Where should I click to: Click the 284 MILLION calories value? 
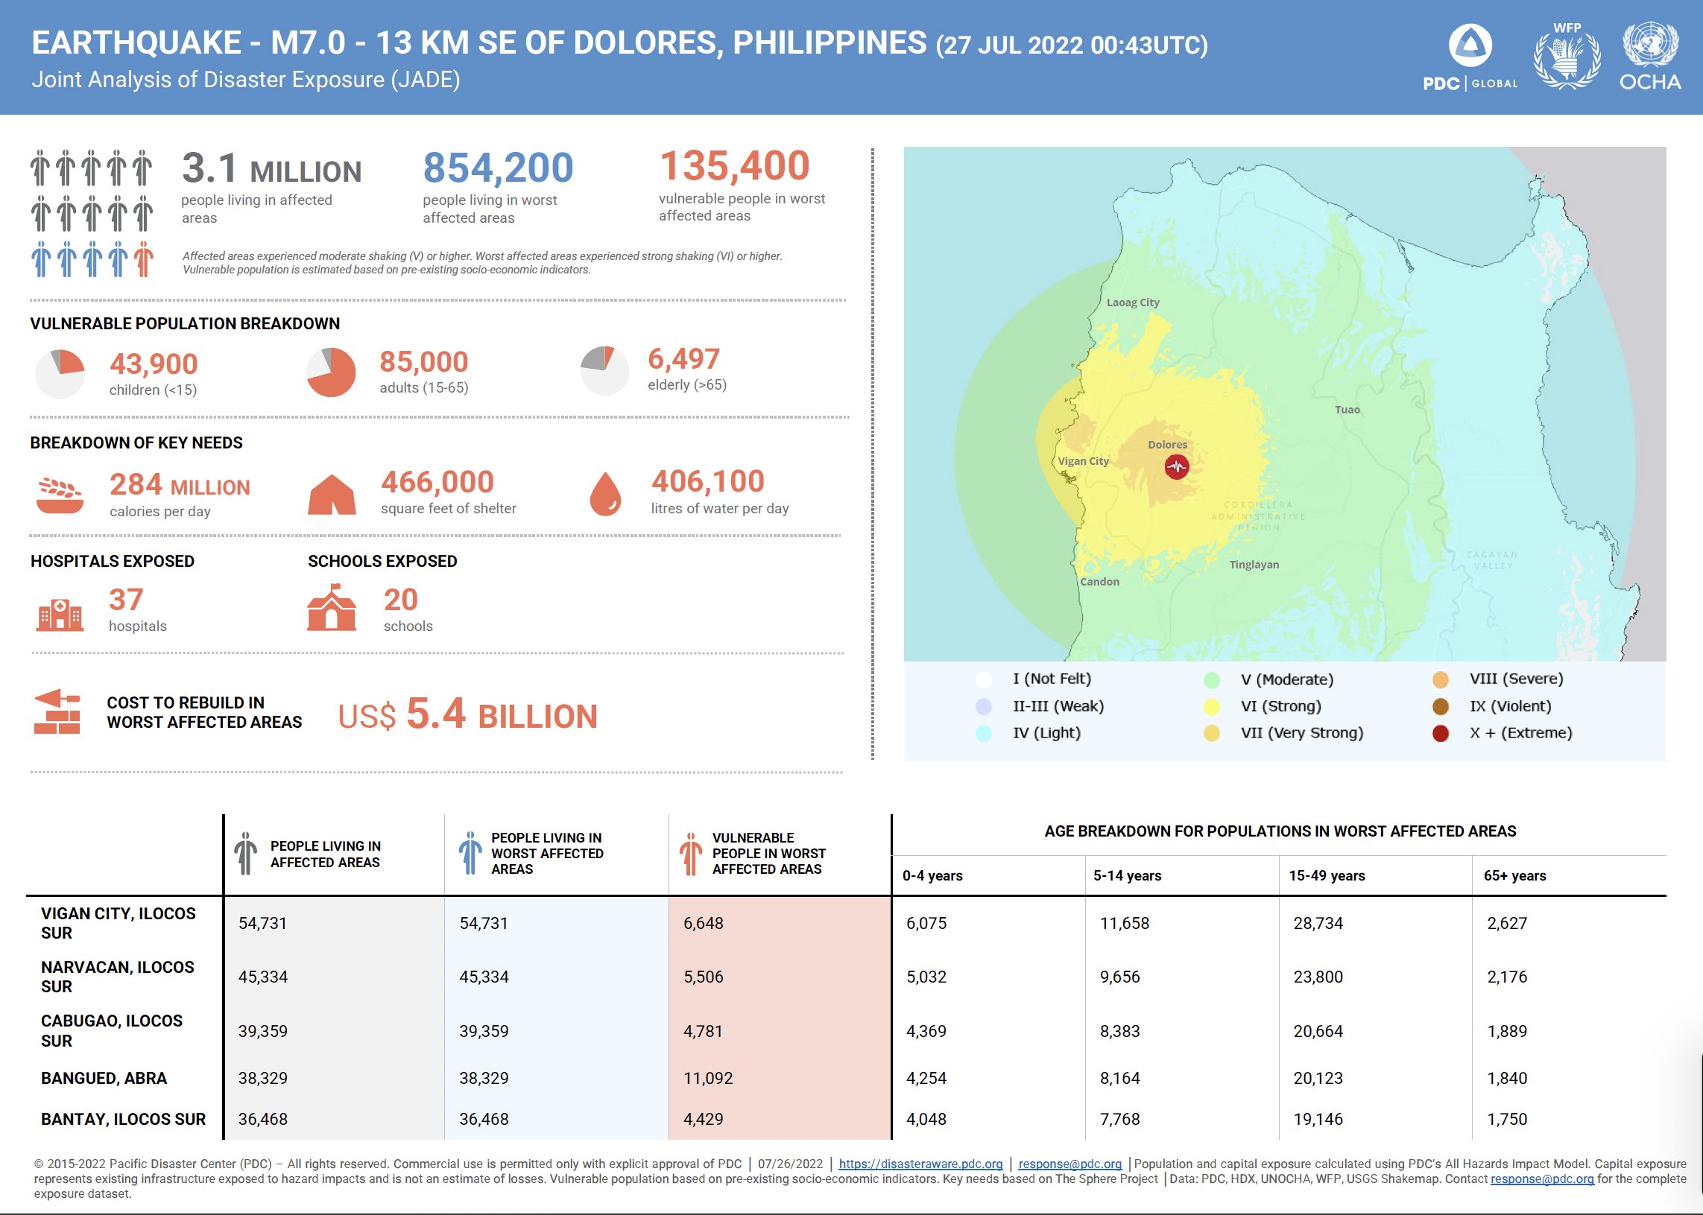pos(180,485)
